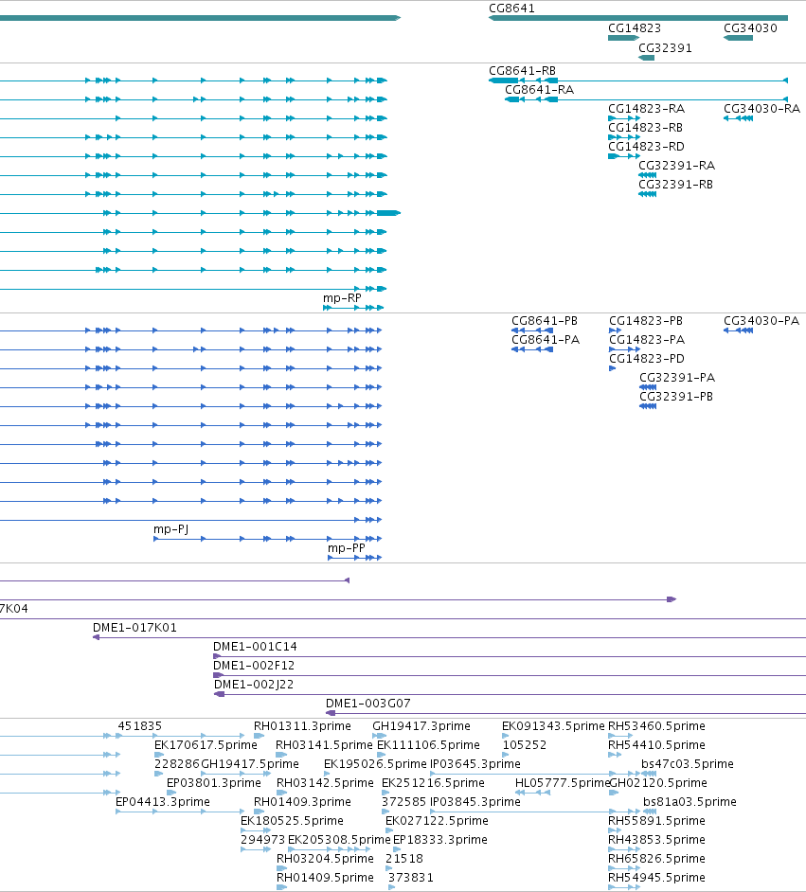This screenshot has width=806, height=892.
Task: Select EST EP03801.3prime
Action: tap(213, 783)
